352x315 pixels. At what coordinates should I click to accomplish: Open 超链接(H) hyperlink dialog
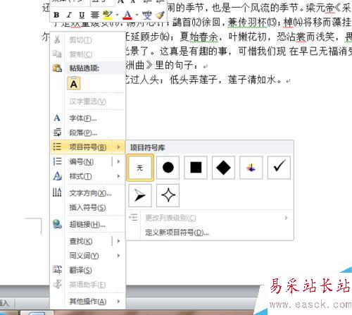87,224
